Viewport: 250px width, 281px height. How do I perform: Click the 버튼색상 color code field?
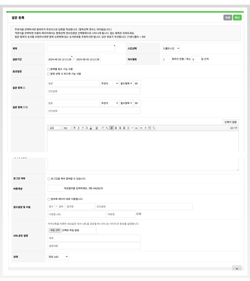coord(55,188)
